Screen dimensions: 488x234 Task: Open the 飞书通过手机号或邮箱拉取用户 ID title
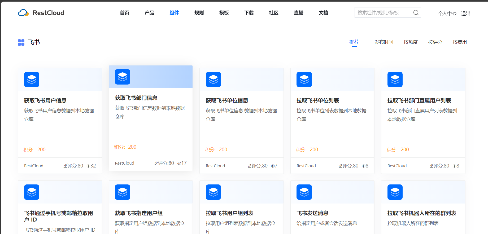click(x=59, y=216)
